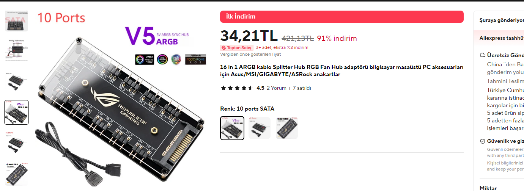Click the Şuraya gönderiyor shipping destination

coord(501,20)
